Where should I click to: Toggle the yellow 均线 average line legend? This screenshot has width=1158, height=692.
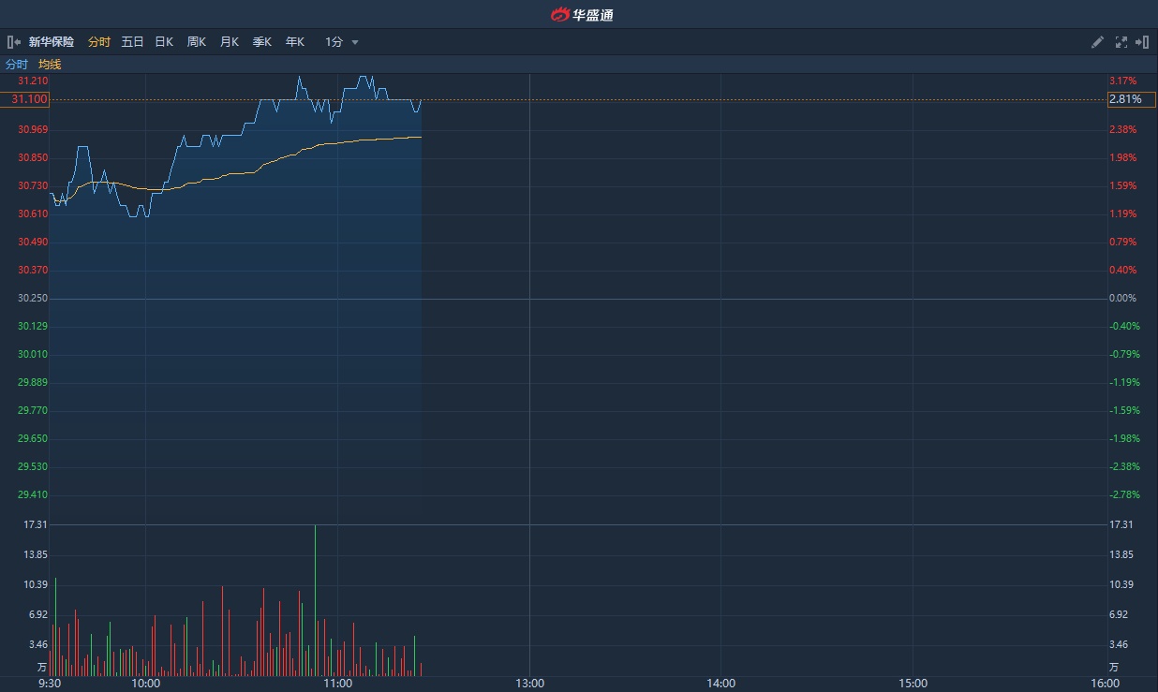coord(50,65)
